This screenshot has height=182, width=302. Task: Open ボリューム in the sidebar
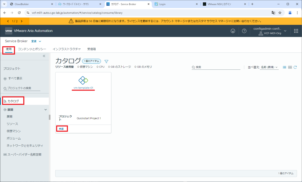click(14, 138)
